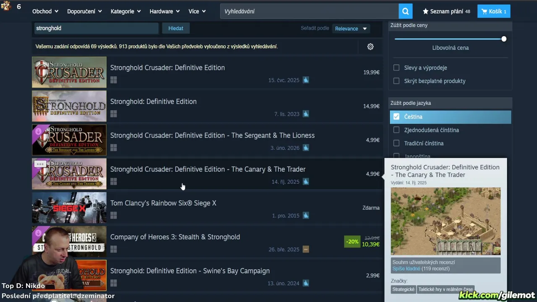Open Swine's Bay Campaign result
The image size is (537, 302).
[x=207, y=275]
